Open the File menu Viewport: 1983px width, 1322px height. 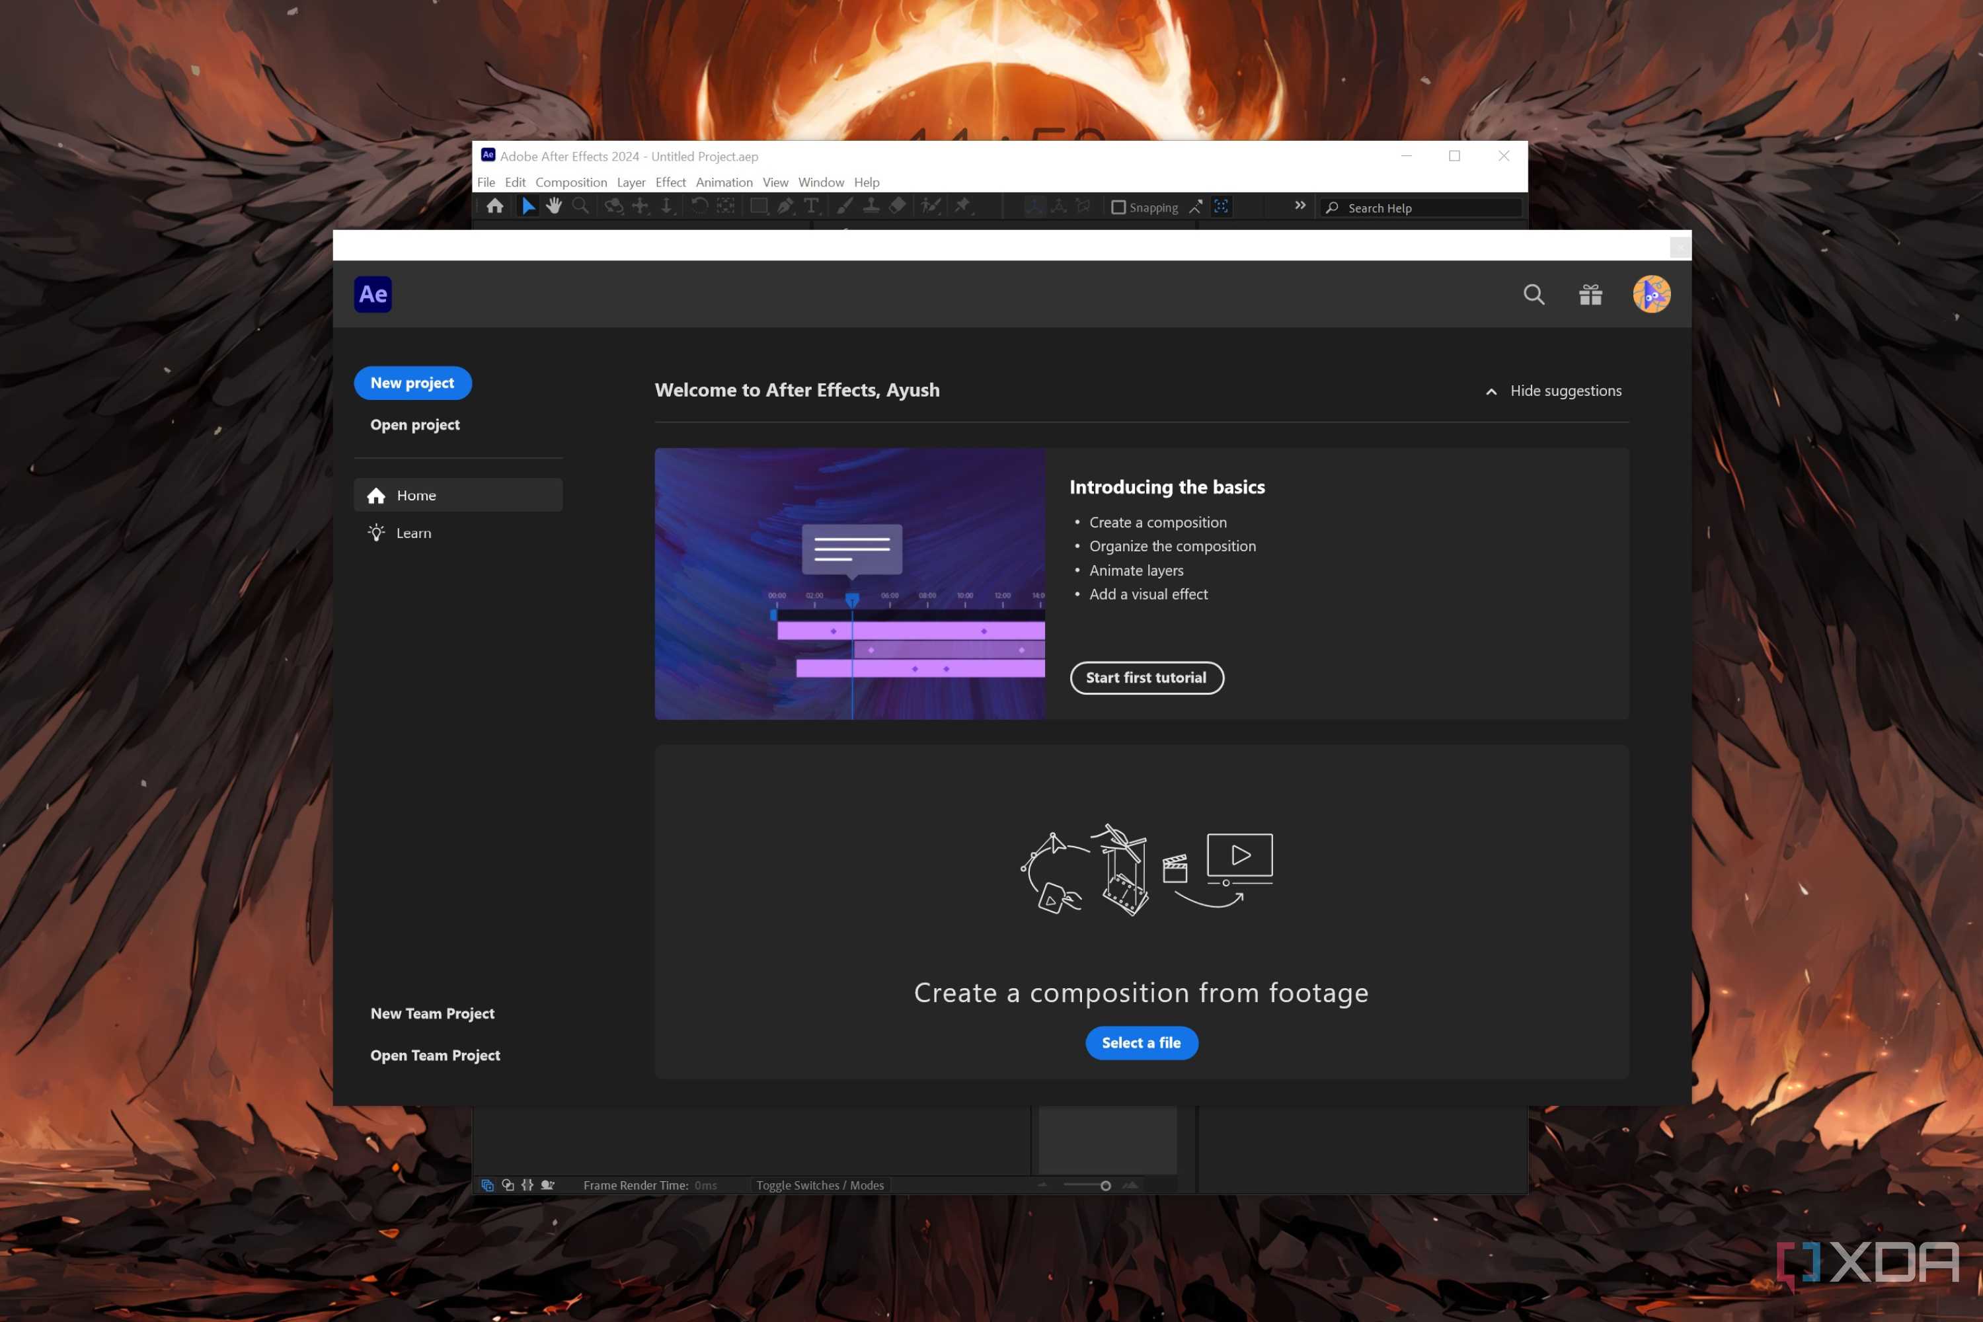click(486, 182)
